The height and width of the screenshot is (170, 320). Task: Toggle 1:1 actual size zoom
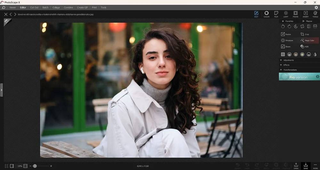[25, 166]
